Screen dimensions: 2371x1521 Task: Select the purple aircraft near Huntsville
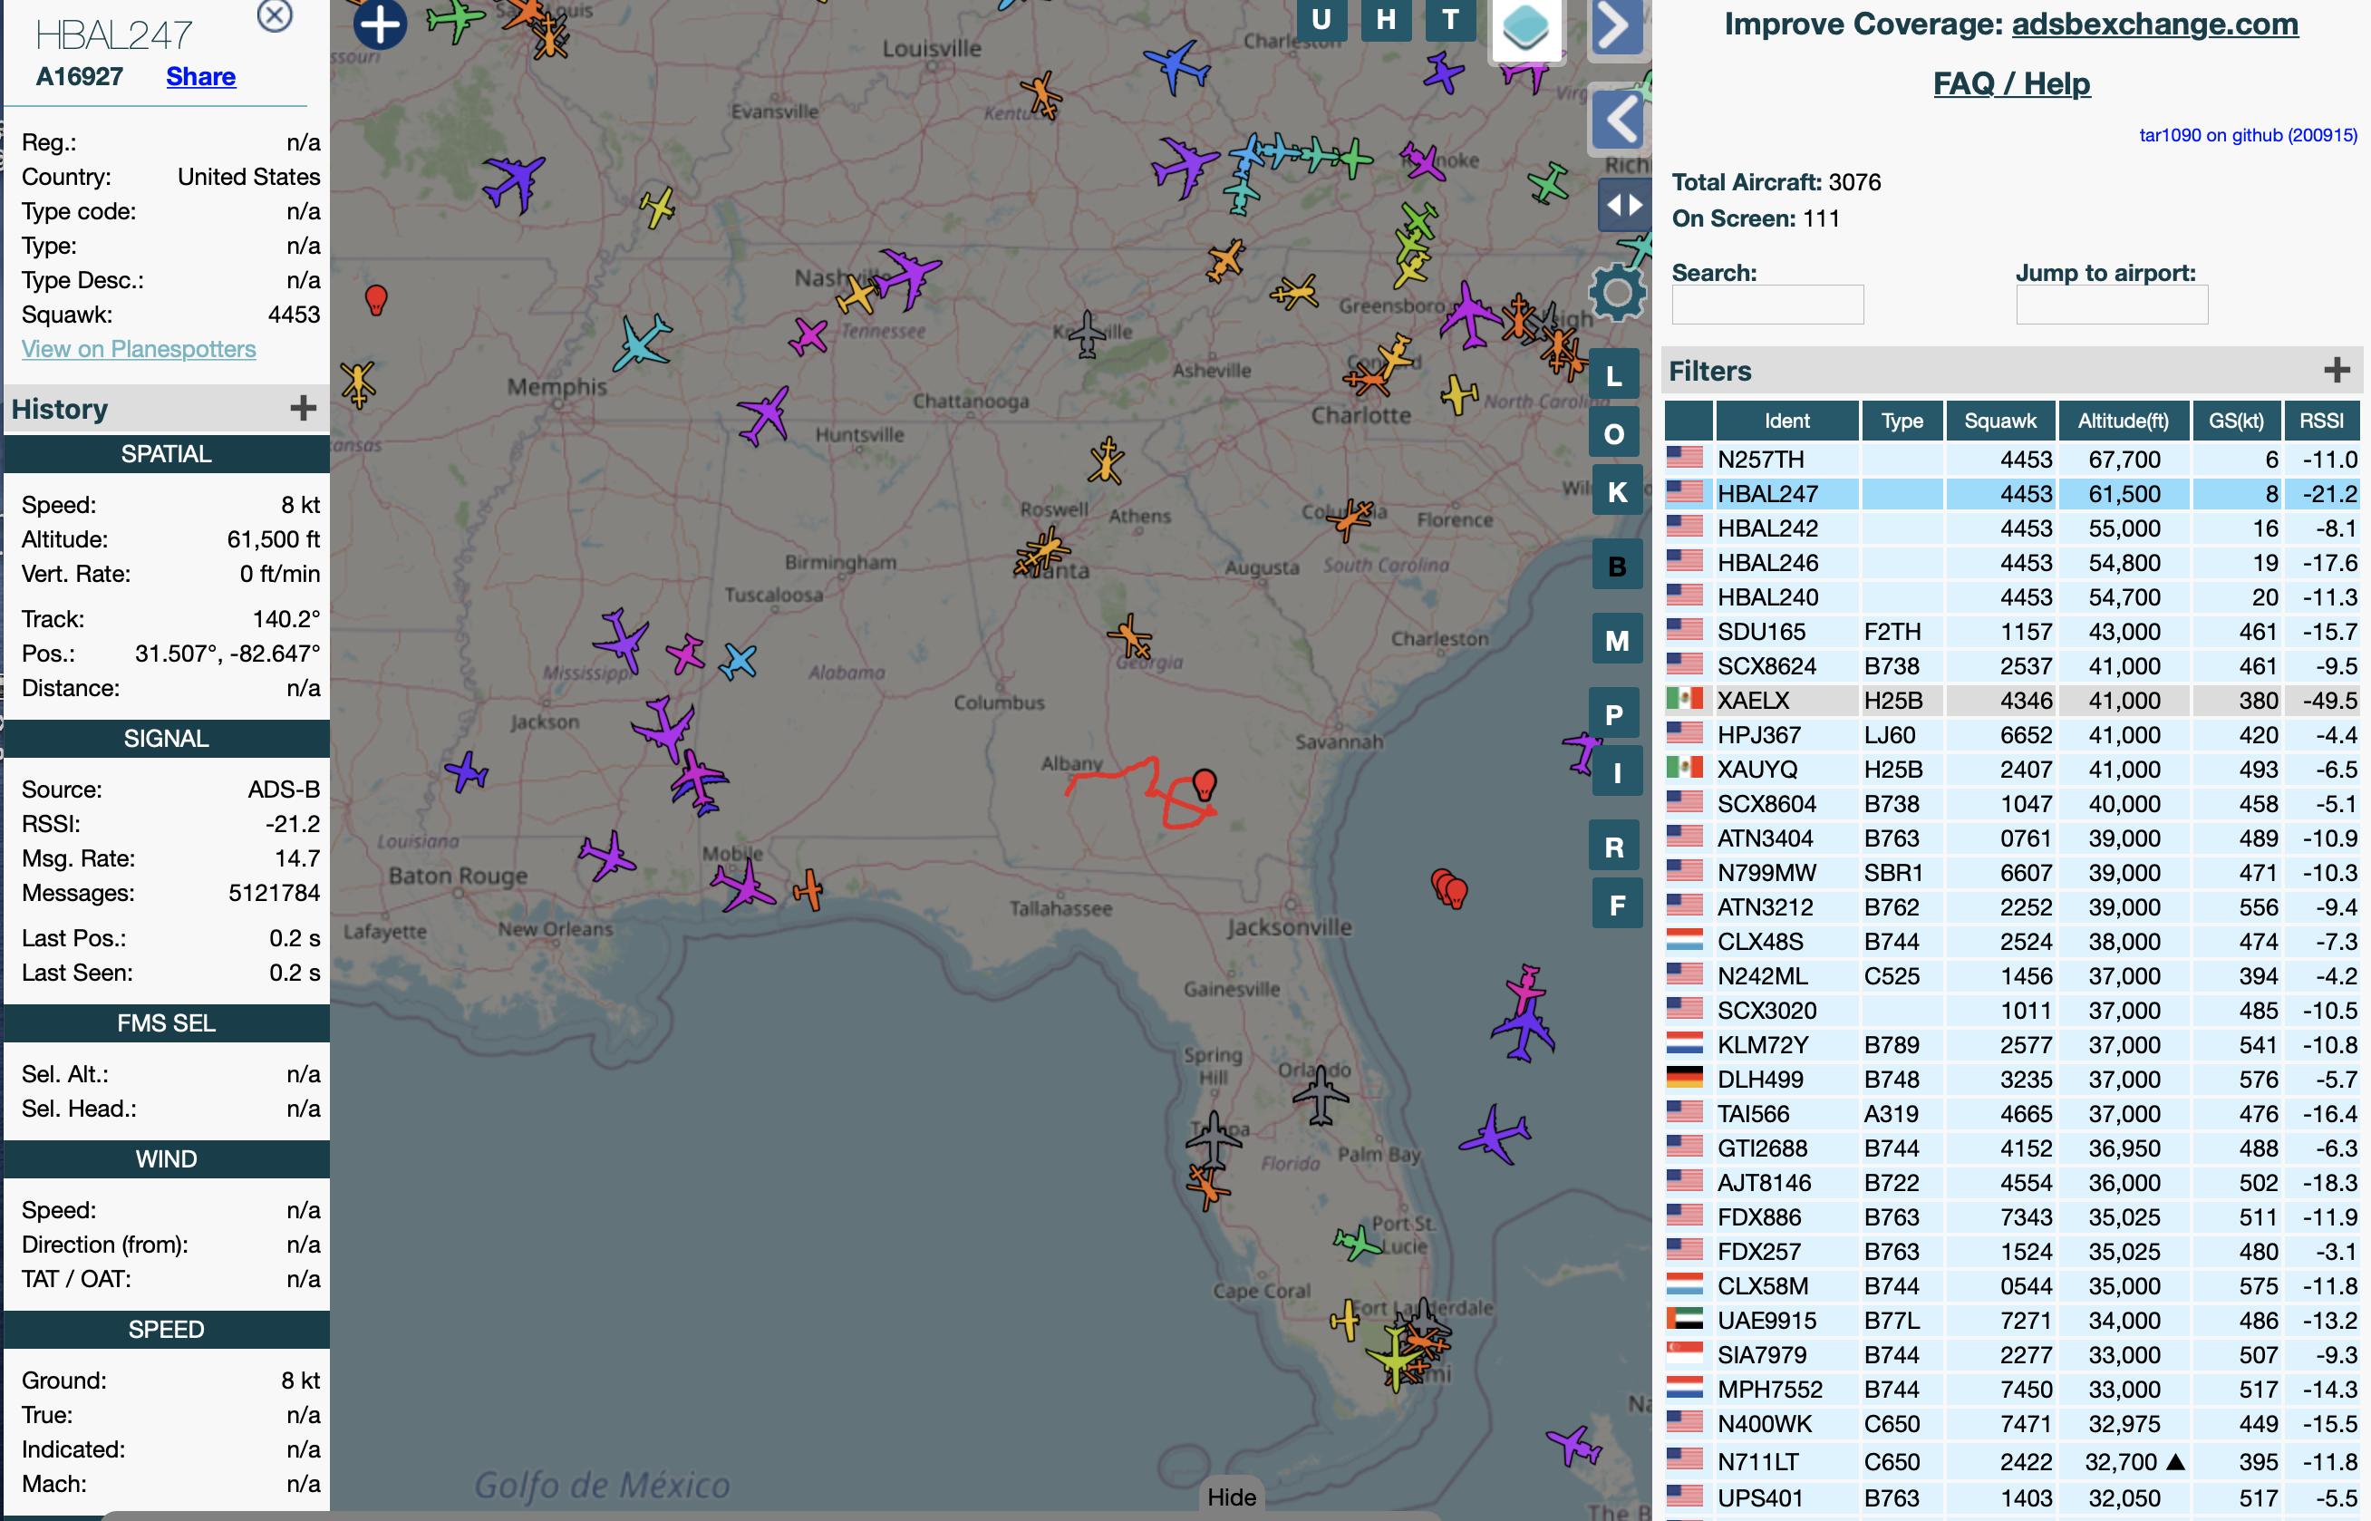pyautogui.click(x=764, y=416)
